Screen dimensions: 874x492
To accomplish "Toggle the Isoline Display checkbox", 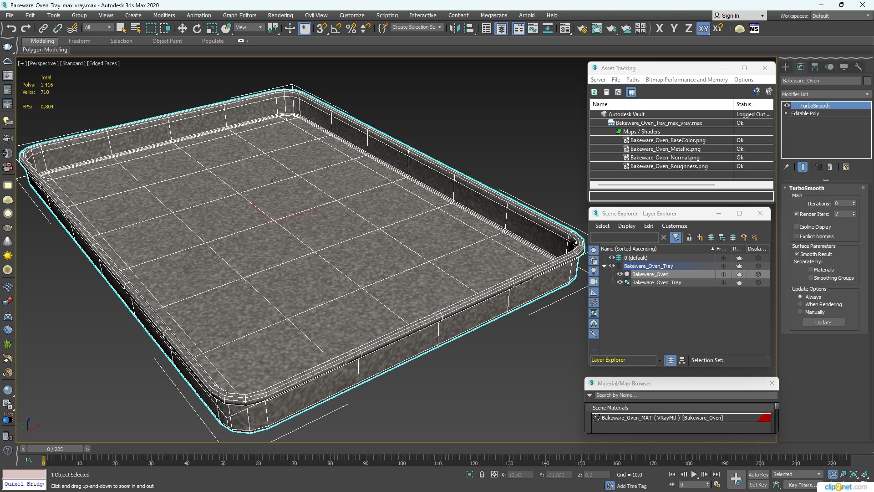I will [797, 226].
